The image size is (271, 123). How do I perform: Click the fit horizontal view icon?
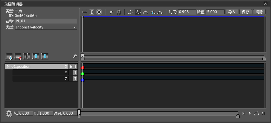tap(84, 12)
